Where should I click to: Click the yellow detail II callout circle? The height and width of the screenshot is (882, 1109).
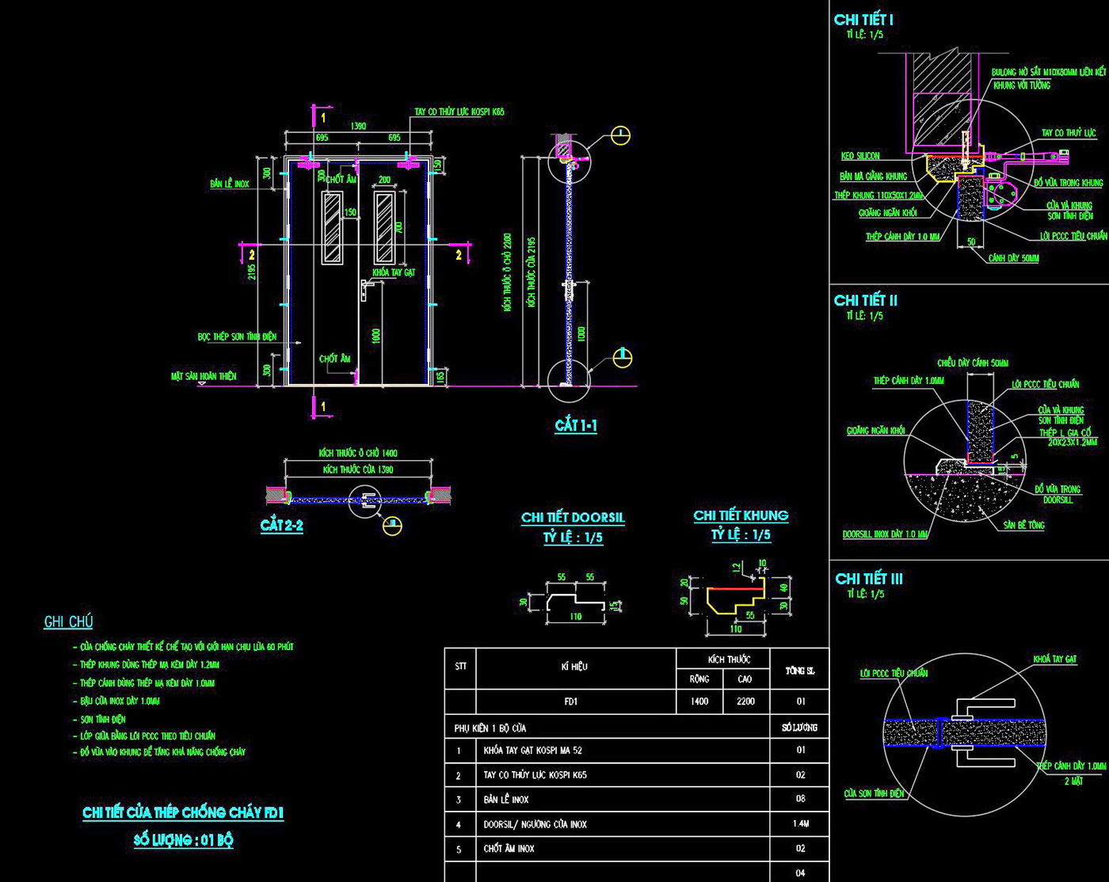[623, 357]
